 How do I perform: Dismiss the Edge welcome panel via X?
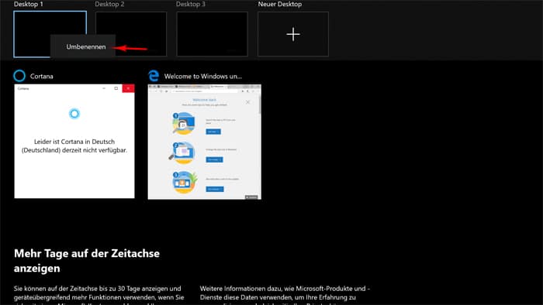coord(247,102)
